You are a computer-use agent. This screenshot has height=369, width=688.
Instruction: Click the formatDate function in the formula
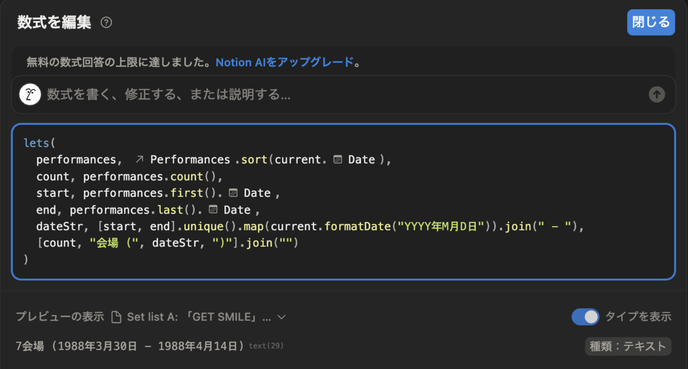click(359, 226)
